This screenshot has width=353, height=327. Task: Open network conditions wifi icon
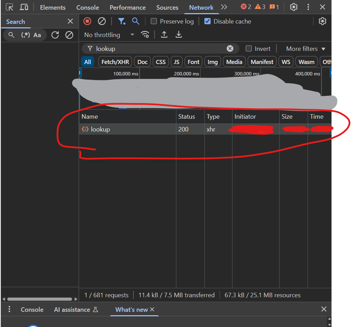(145, 35)
